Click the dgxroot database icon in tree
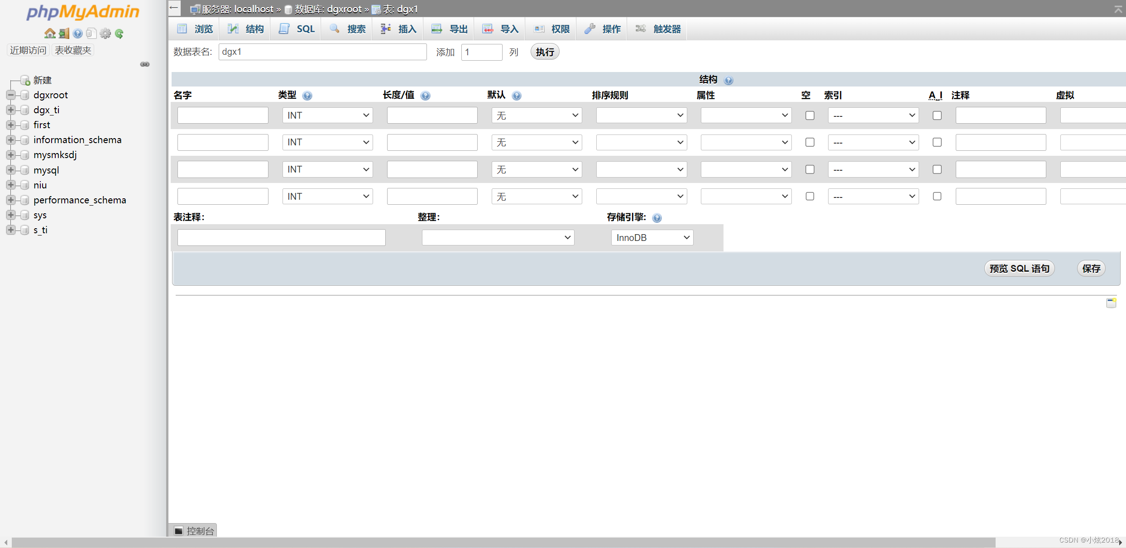The height and width of the screenshot is (548, 1126). (25, 95)
